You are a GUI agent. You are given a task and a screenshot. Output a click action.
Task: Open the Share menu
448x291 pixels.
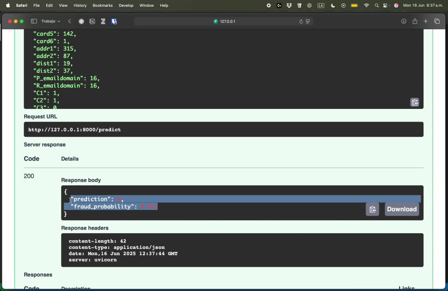415,21
